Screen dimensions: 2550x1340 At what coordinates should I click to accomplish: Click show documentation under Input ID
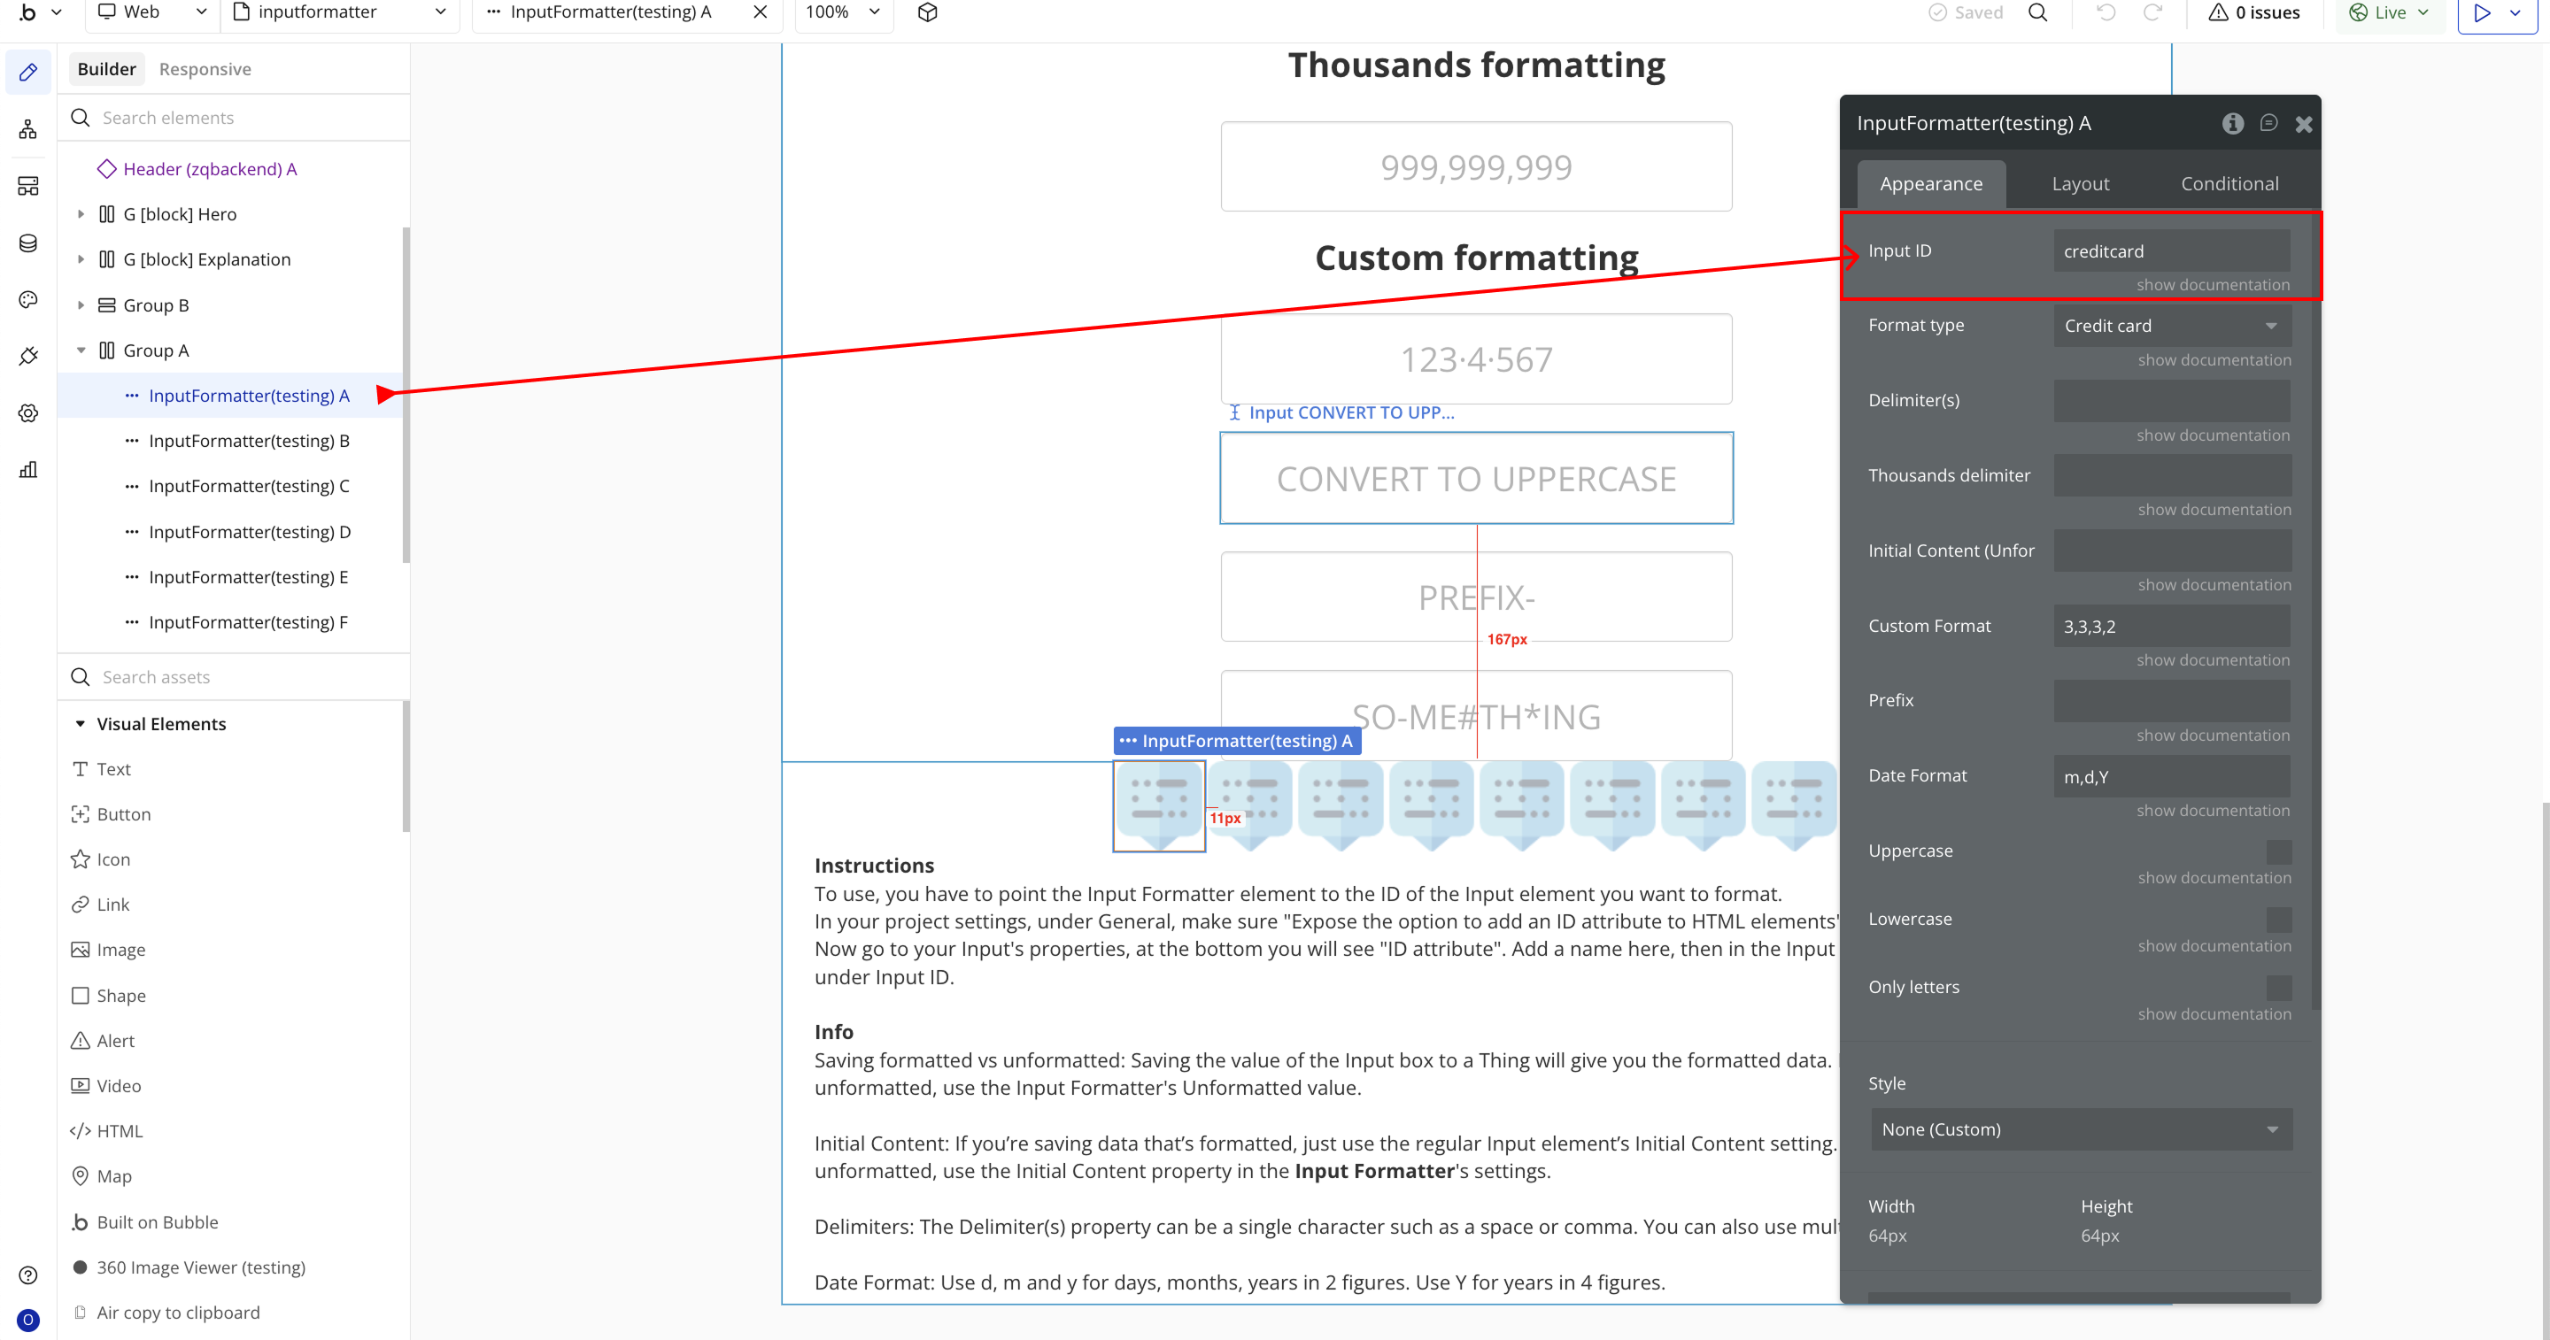click(x=2213, y=285)
